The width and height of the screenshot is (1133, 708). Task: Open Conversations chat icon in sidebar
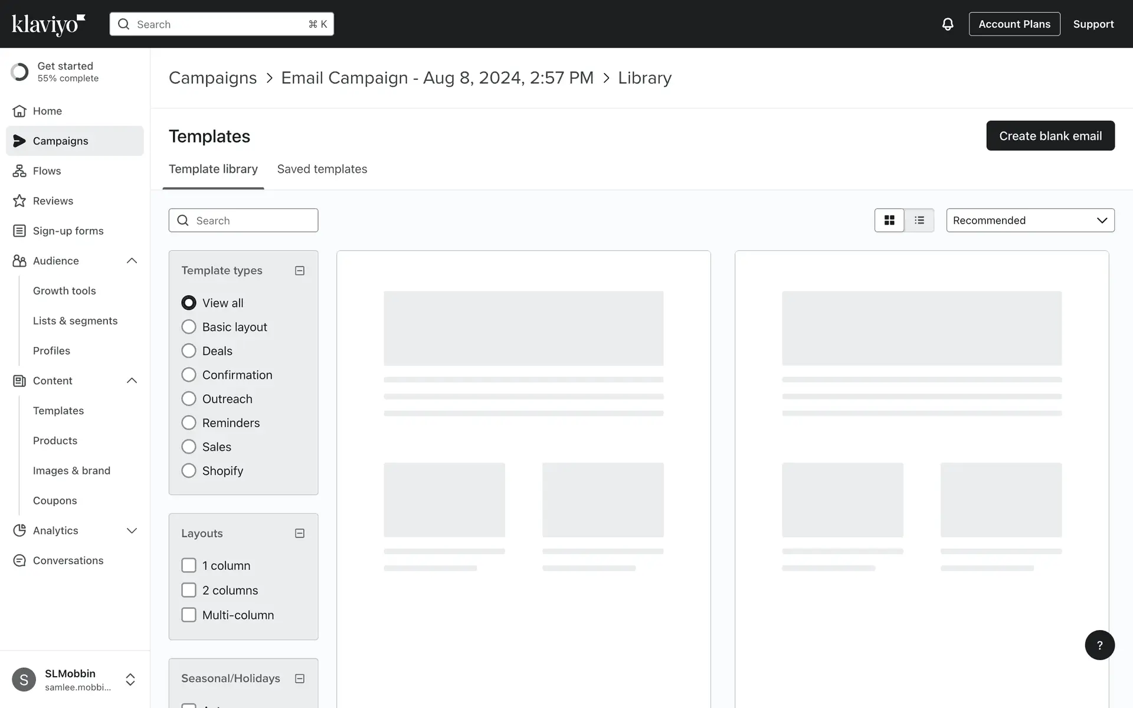(x=19, y=560)
